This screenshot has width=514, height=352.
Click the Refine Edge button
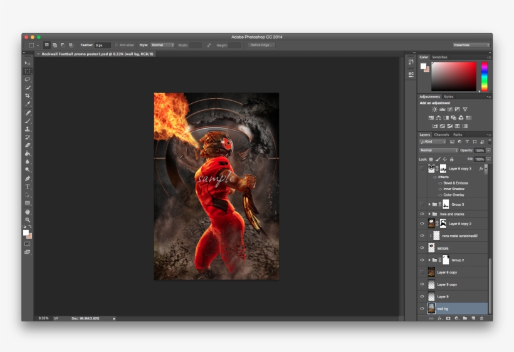pyautogui.click(x=261, y=45)
